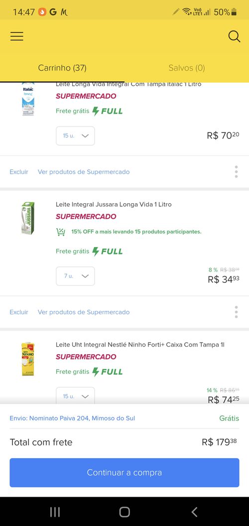Click Continuar a compra button
This screenshot has width=249, height=526.
pos(124,473)
